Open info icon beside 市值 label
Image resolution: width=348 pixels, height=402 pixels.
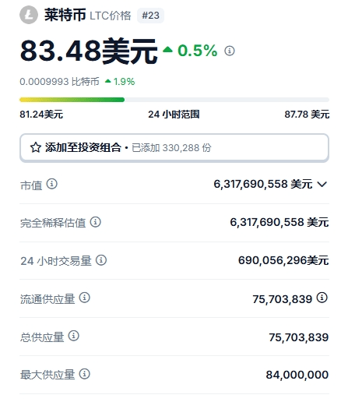point(52,184)
